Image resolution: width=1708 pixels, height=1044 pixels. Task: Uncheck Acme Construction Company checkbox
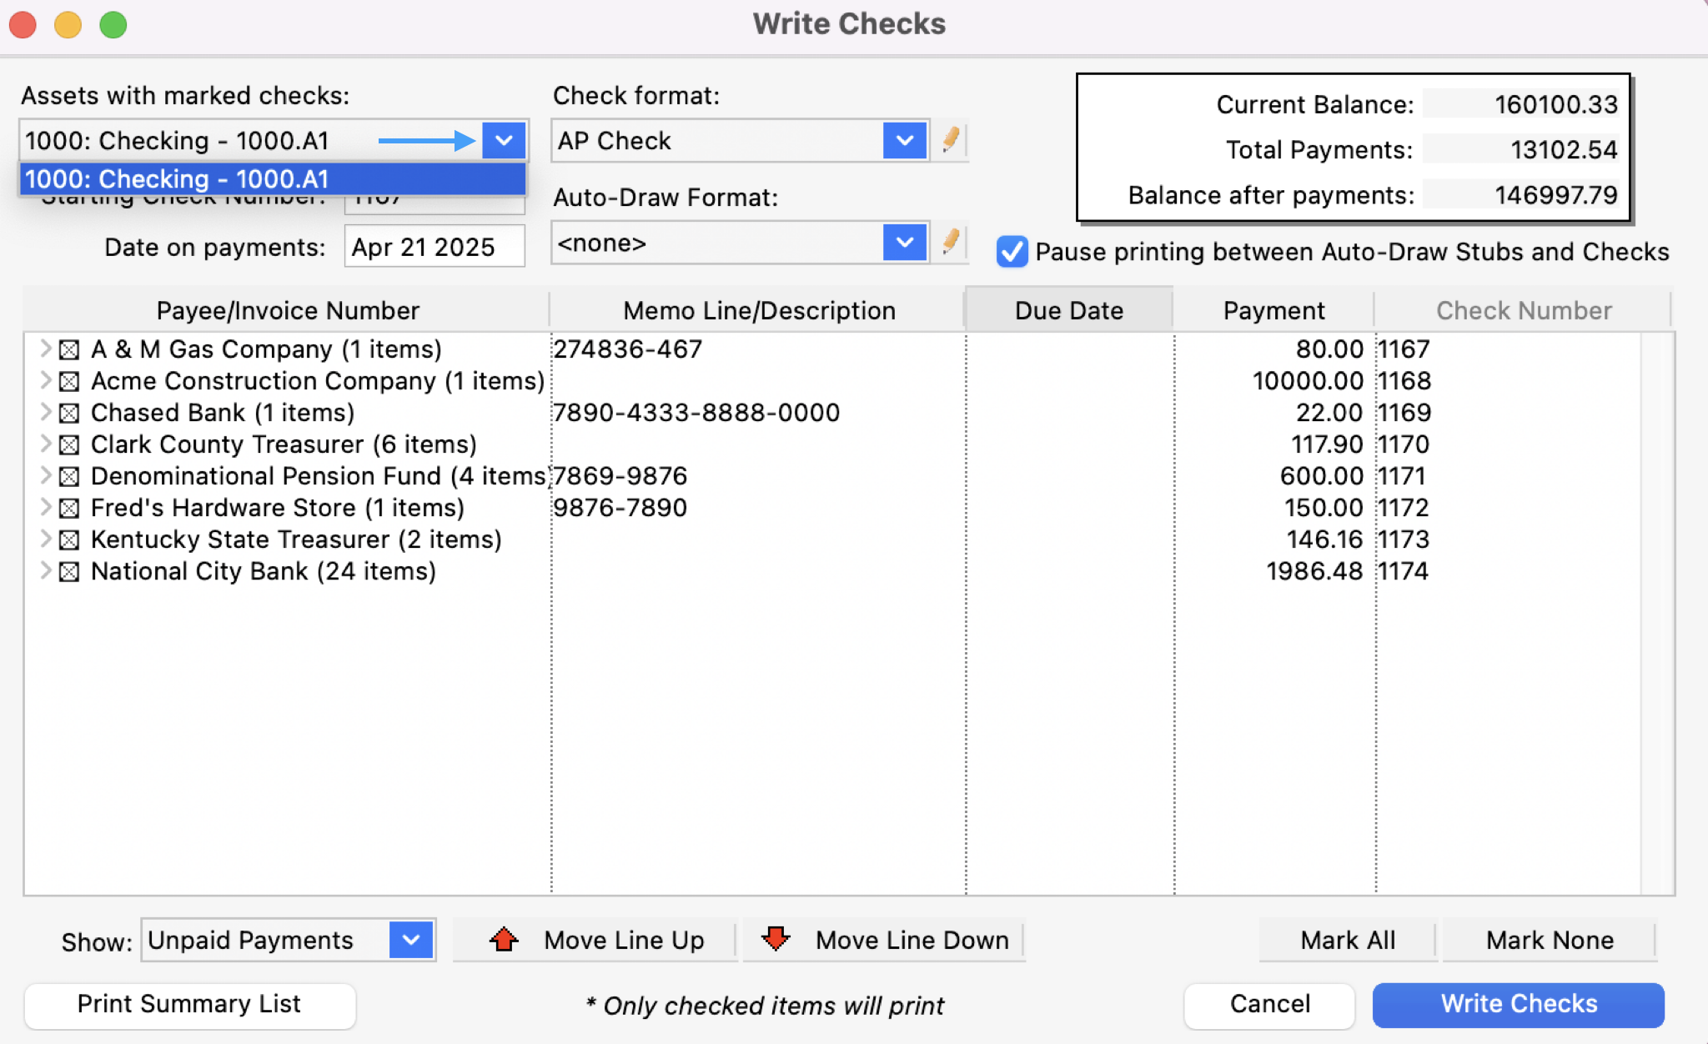tap(69, 381)
